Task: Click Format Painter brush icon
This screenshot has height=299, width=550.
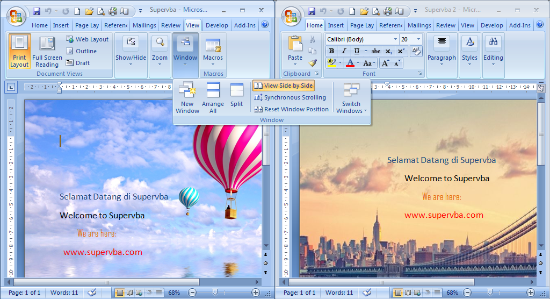Action: [x=313, y=63]
